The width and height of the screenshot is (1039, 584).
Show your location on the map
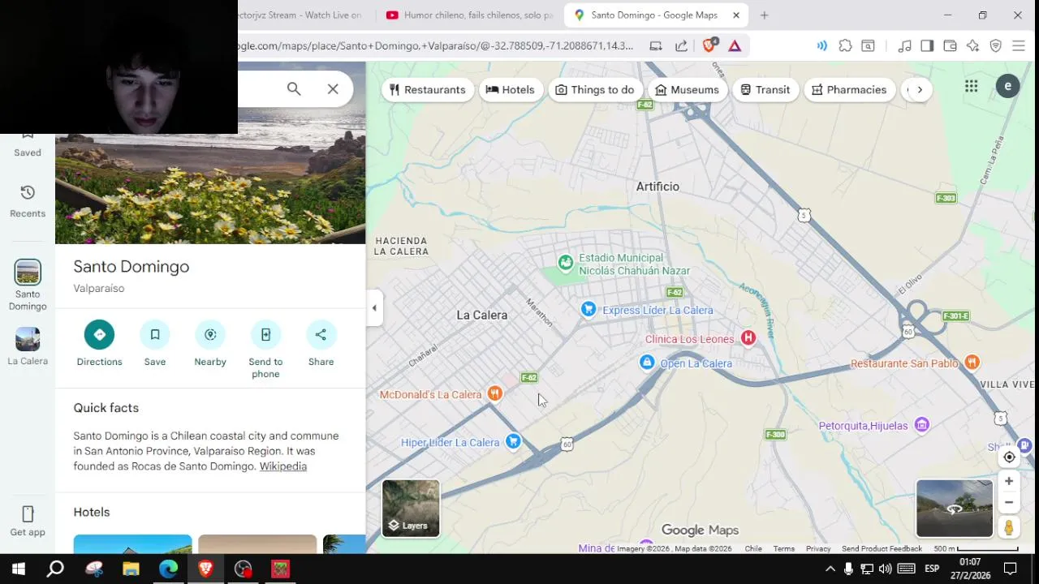[1009, 457]
